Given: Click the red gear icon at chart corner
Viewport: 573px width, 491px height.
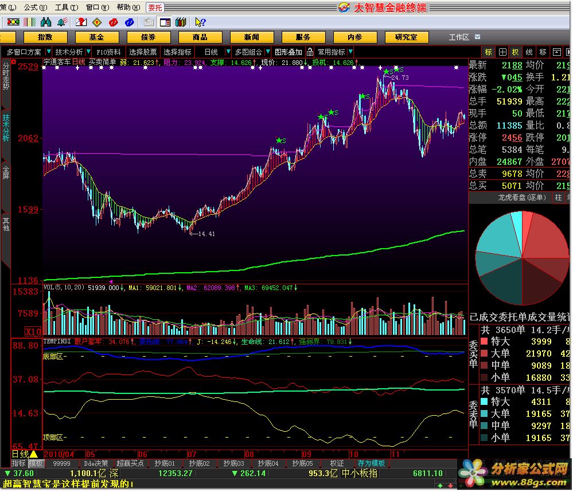Looking at the screenshot, I should (x=14, y=62).
